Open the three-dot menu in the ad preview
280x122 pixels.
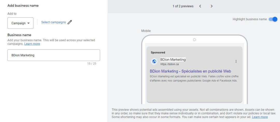(236, 61)
